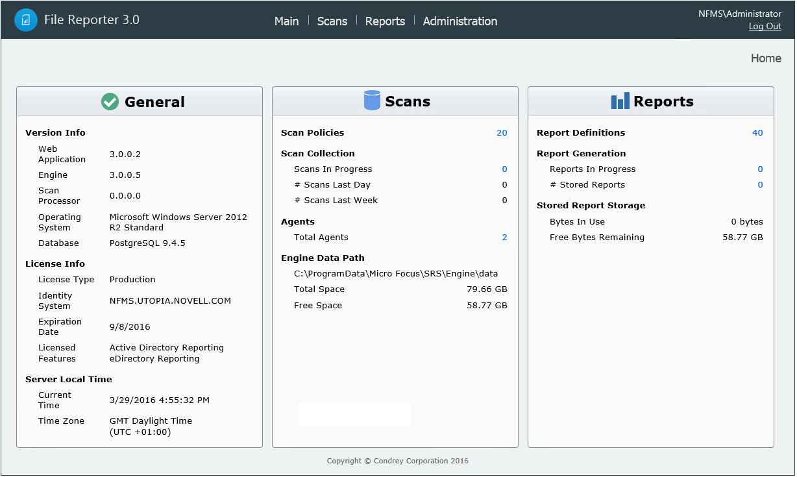Image resolution: width=797 pixels, height=477 pixels.
Task: Click the blue database Scans icon
Action: 372,101
